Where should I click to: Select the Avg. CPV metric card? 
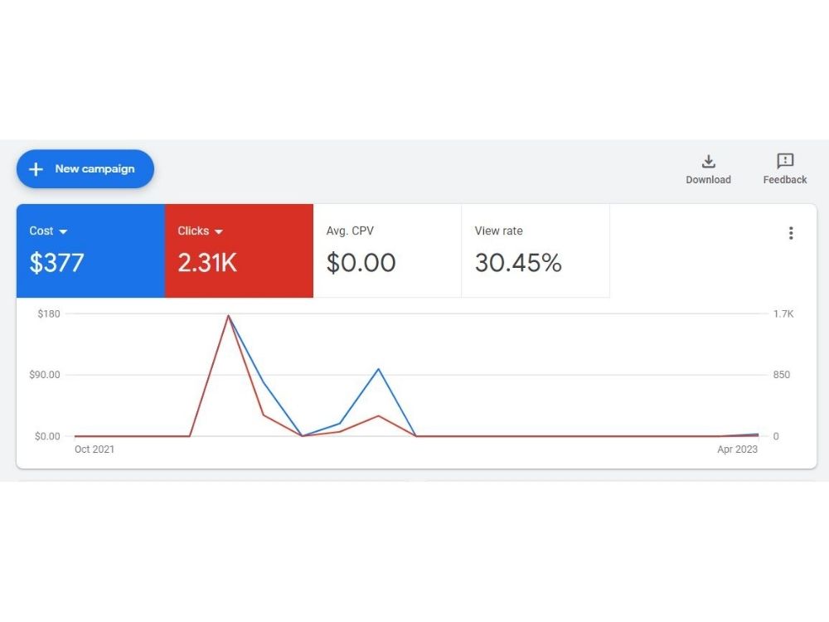(387, 250)
